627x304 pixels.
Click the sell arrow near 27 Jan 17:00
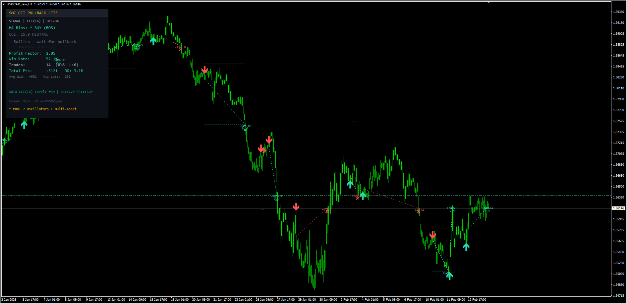[296, 207]
